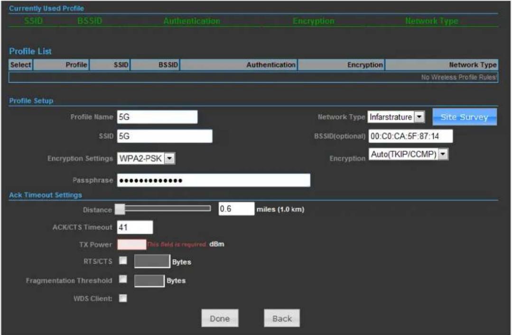Click the 'No Wireless Profile Rules!' text
Image resolution: width=512 pixels, height=335 pixels.
459,77
